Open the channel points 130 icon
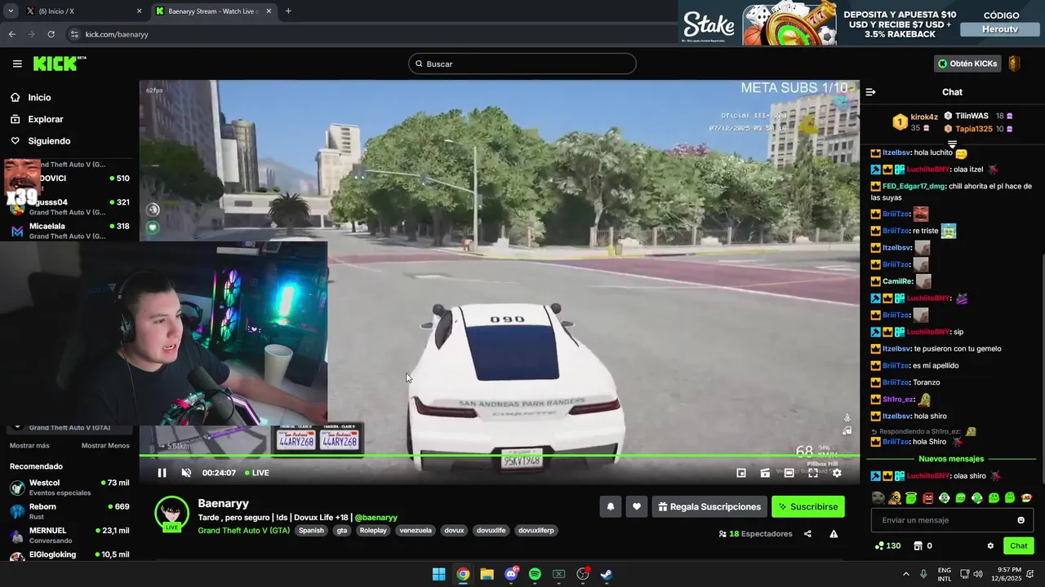Viewport: 1045px width, 587px height. pyautogui.click(x=887, y=546)
